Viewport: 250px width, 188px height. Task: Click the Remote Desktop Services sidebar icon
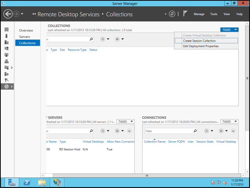[x=6, y=87]
